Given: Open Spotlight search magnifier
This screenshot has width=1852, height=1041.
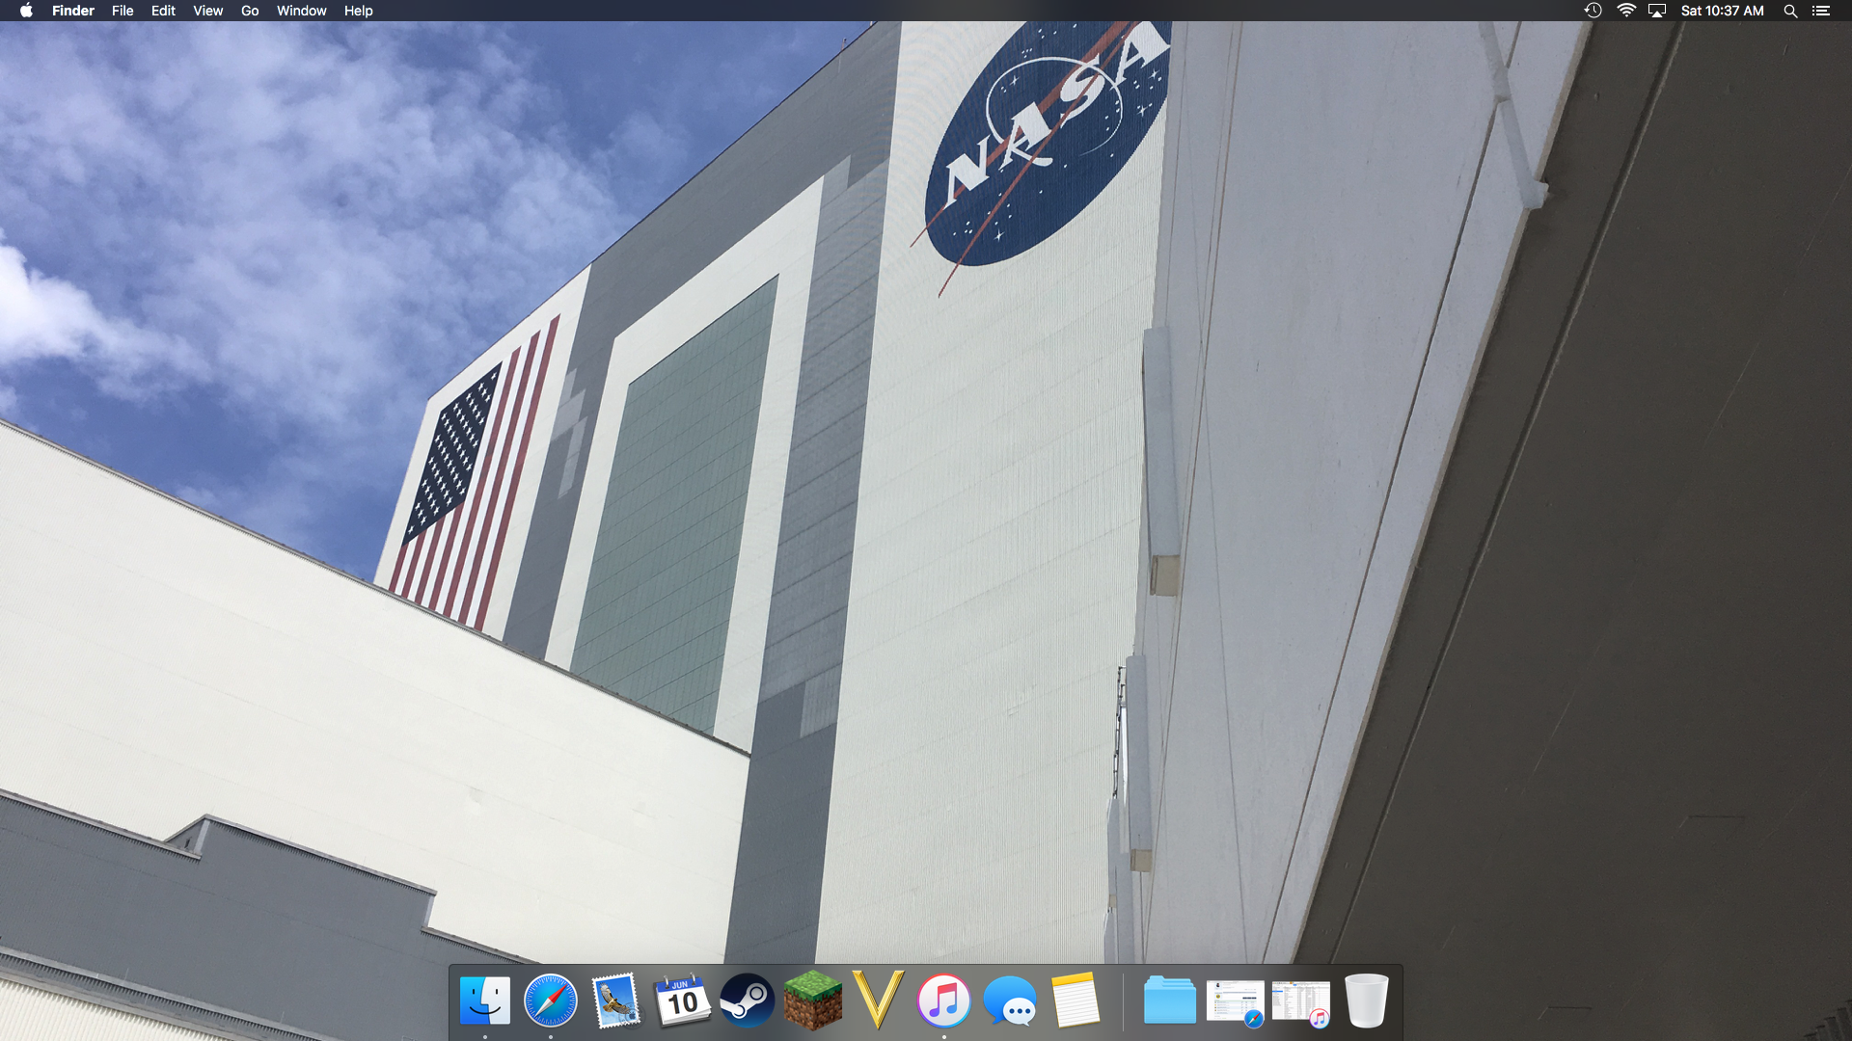Looking at the screenshot, I should point(1790,11).
